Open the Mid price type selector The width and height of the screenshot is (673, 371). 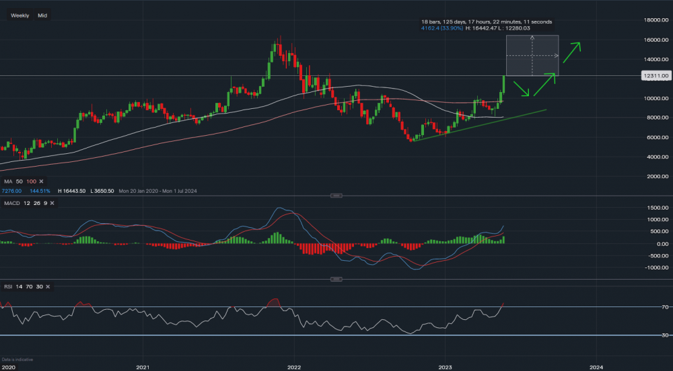tap(42, 15)
